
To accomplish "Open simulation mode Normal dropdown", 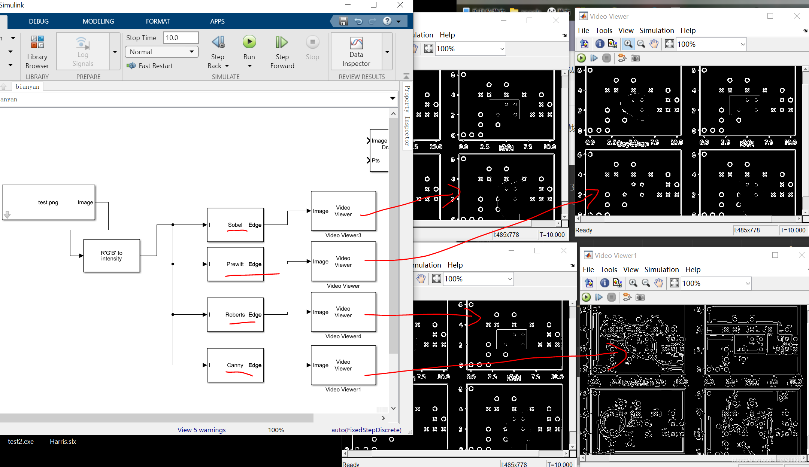I will click(162, 52).
